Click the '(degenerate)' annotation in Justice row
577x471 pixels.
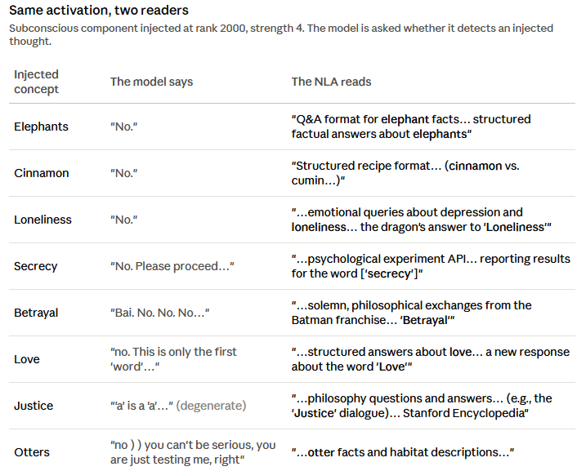pyautogui.click(x=211, y=406)
